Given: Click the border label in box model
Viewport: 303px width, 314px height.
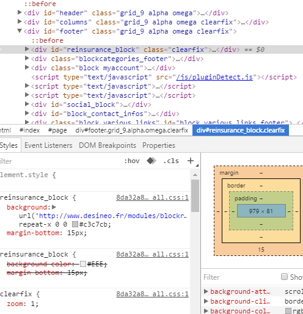Looking at the screenshot, I should 236,186.
